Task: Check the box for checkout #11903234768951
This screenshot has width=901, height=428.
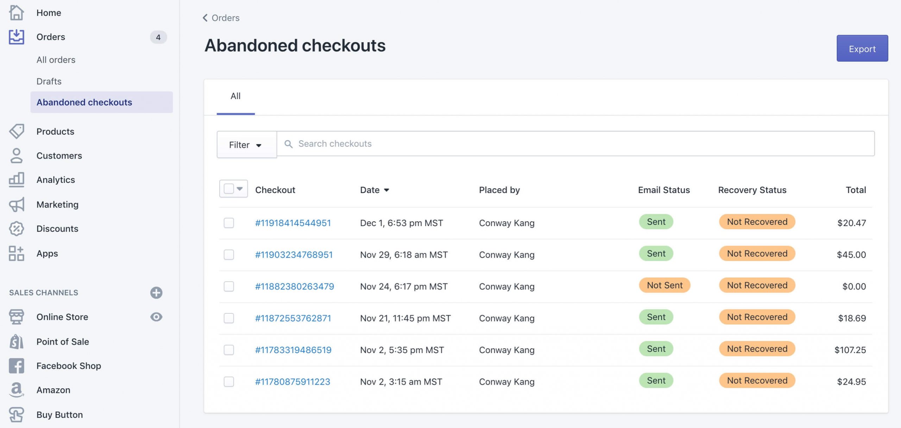Action: click(x=229, y=254)
